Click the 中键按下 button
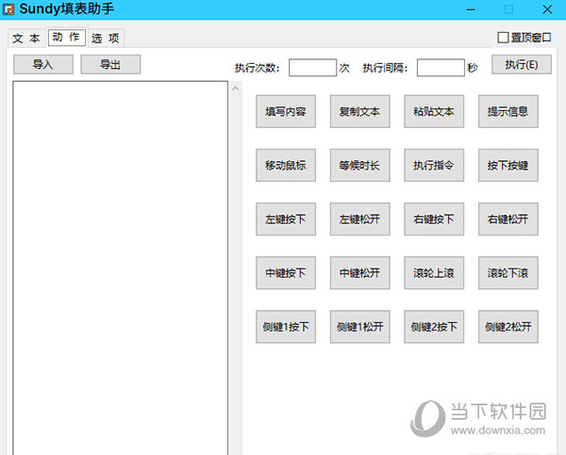The image size is (566, 455). coord(286,273)
